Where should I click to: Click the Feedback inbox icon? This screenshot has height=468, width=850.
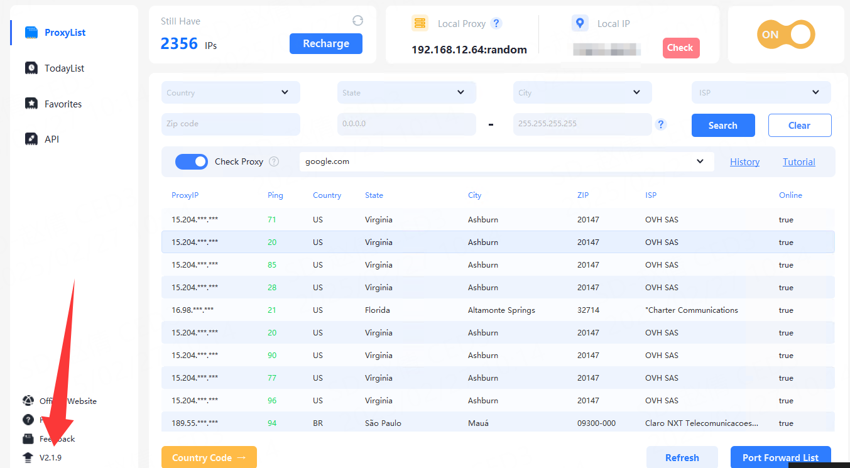[28, 438]
